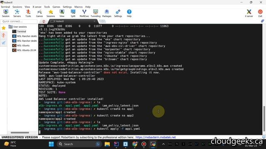266x149 pixels.
Task: Open the X server menu
Action: coord(37,7)
